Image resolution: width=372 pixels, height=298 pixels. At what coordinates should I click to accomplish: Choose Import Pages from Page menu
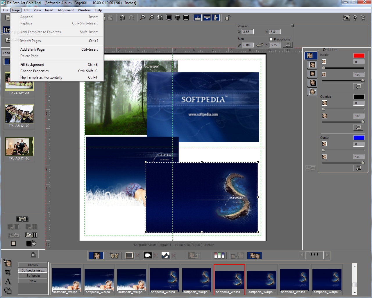pos(57,41)
